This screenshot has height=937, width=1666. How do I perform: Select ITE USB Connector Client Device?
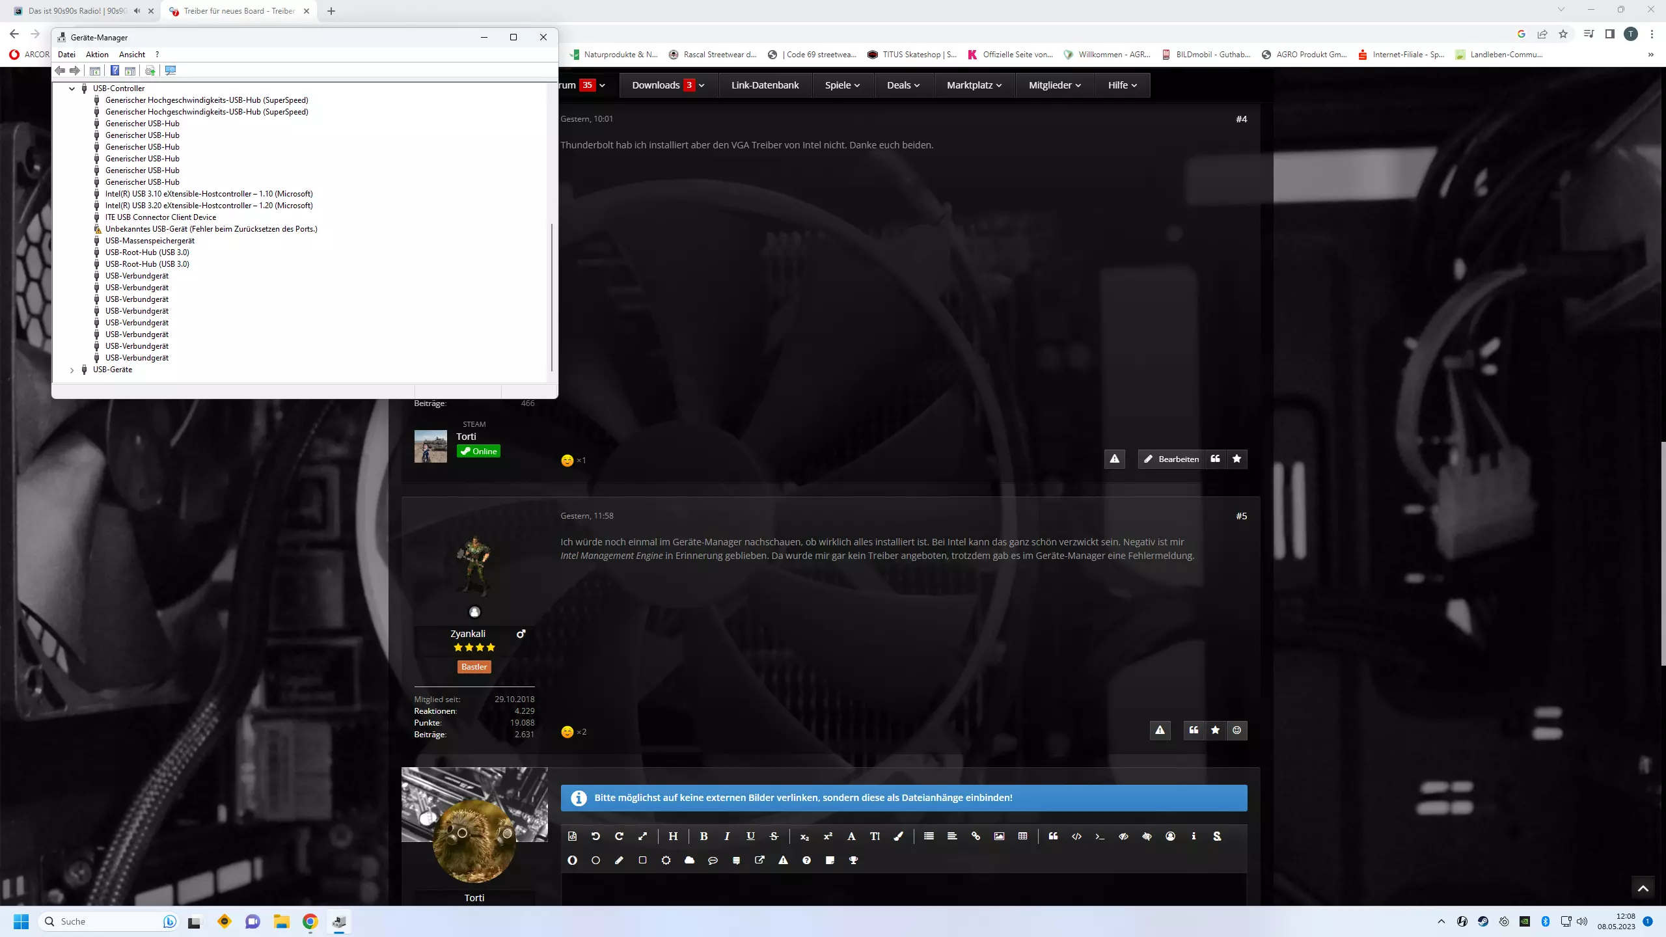click(x=160, y=217)
